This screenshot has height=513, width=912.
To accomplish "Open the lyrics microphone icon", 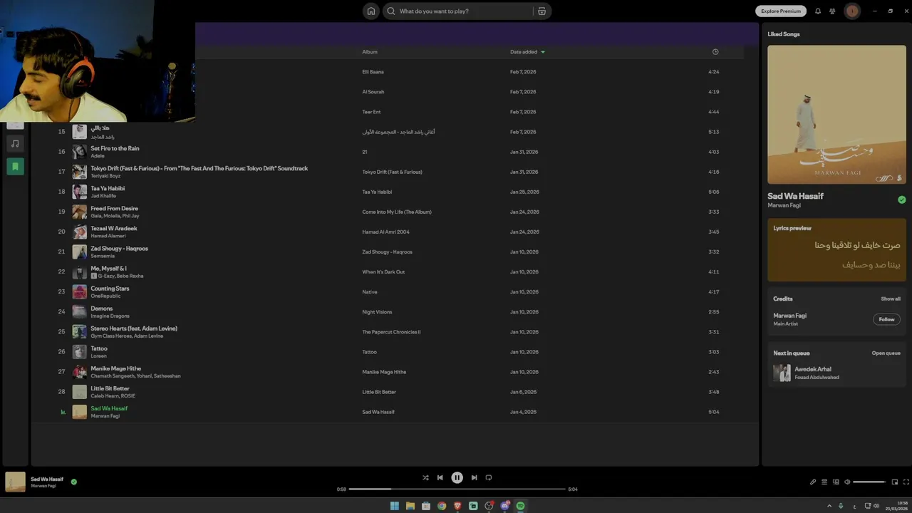I will coord(813,482).
